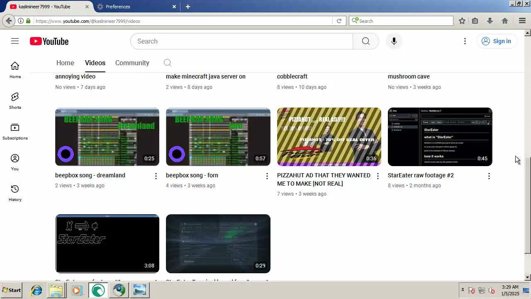Click the YouTube logo
This screenshot has height=299, width=531.
coord(49,41)
